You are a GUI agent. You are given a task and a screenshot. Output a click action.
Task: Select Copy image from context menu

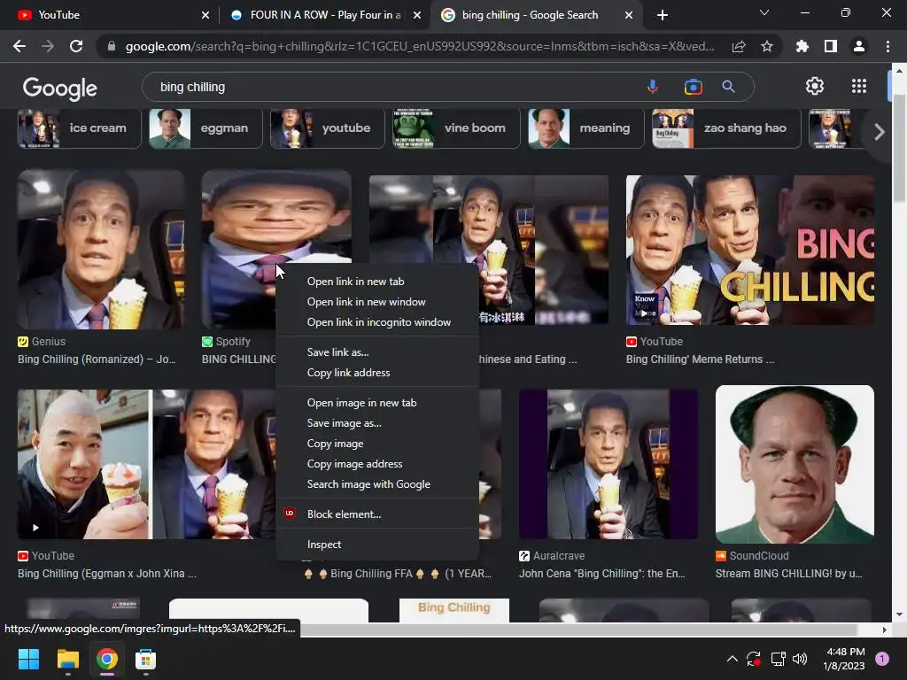click(377, 444)
